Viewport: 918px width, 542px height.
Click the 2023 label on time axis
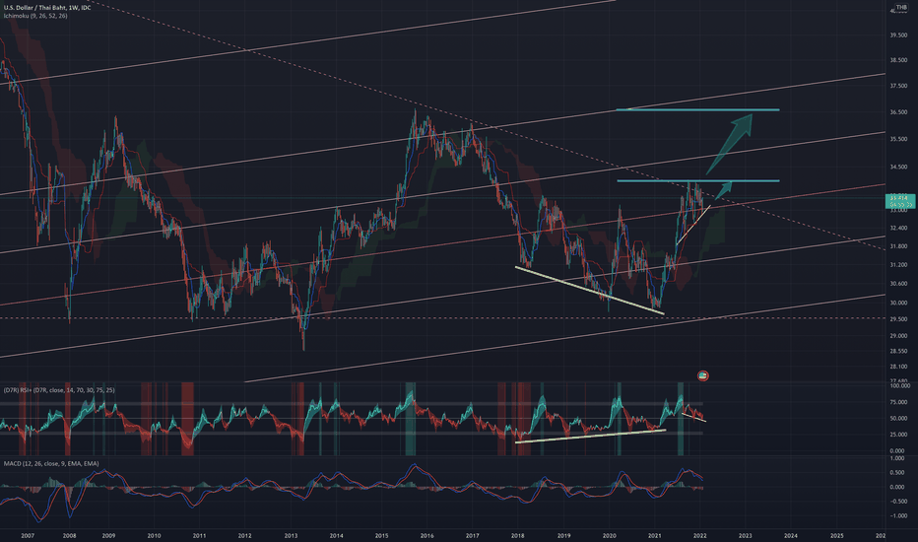(746, 535)
